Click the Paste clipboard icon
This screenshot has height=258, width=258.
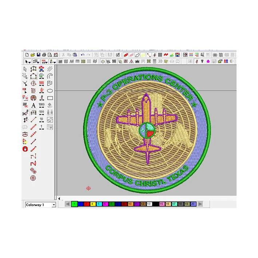point(75,55)
